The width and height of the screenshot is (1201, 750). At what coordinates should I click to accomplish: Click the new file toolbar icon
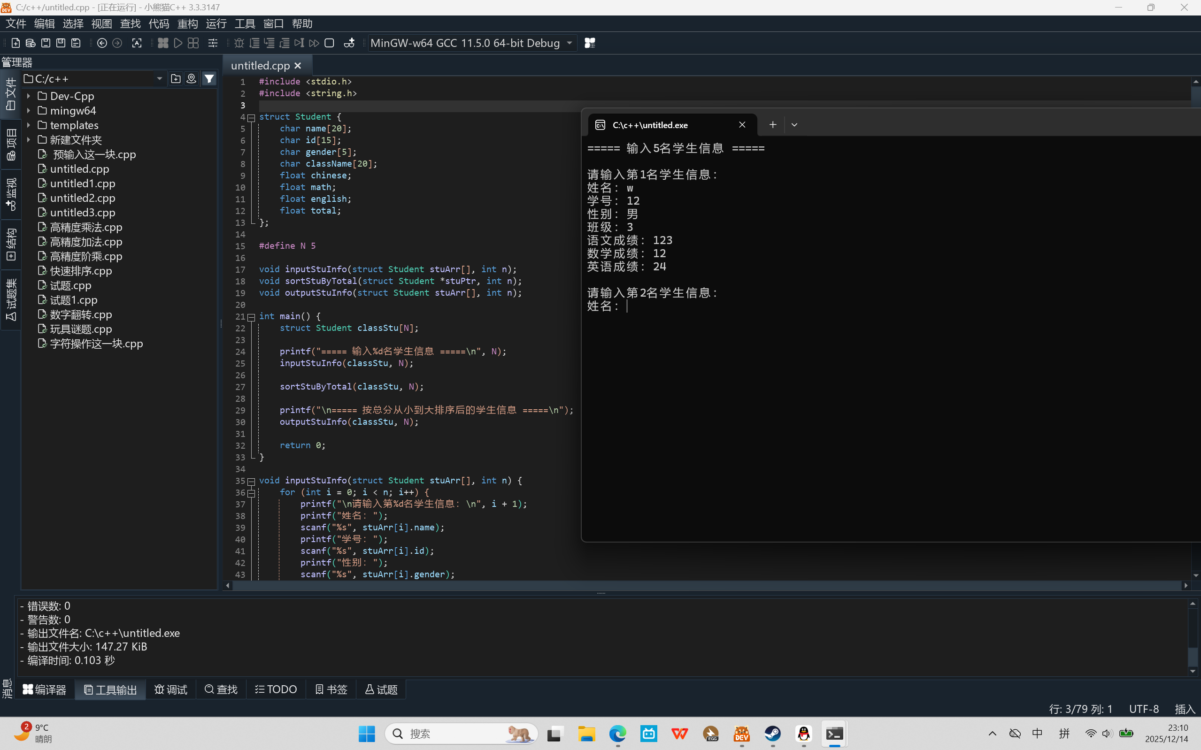click(x=15, y=43)
